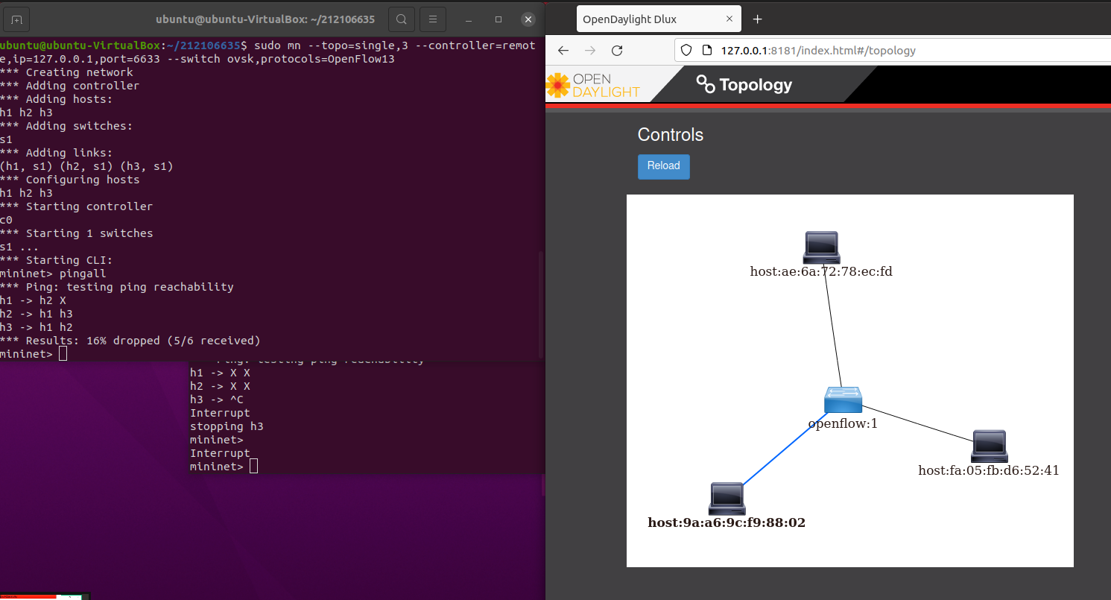This screenshot has width=1111, height=600.
Task: Open new terminal tab icon
Action: (x=16, y=19)
